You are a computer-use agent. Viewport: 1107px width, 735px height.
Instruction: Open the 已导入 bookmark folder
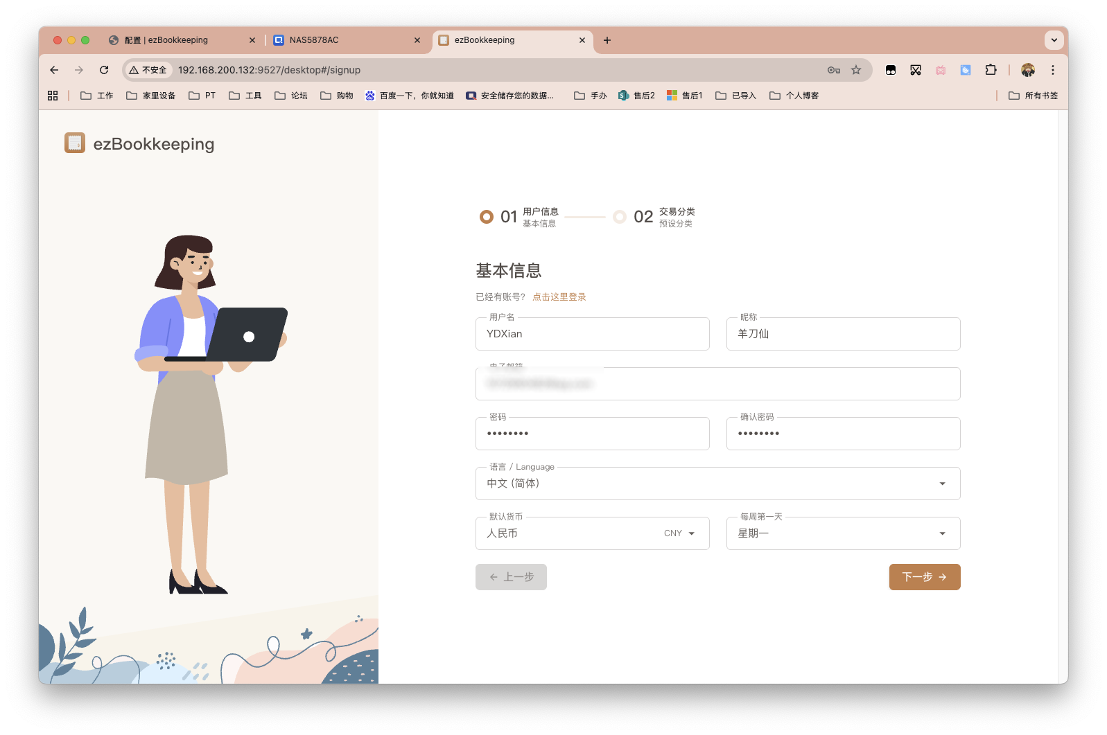[736, 96]
